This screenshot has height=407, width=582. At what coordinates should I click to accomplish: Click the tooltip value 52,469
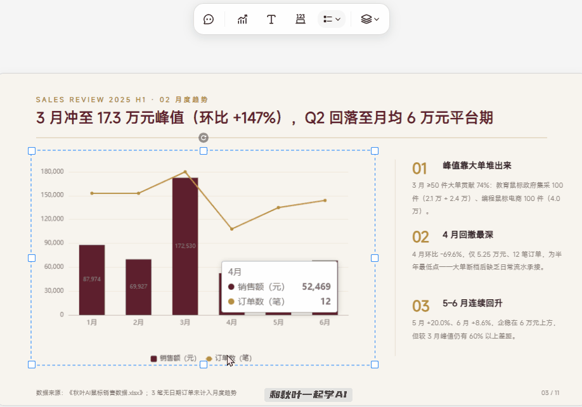click(x=316, y=287)
